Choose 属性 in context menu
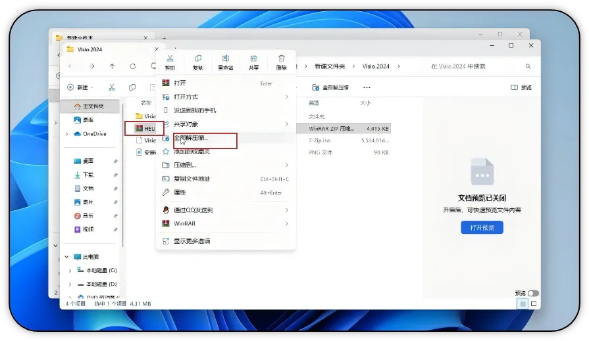The image size is (589, 341). point(225,193)
